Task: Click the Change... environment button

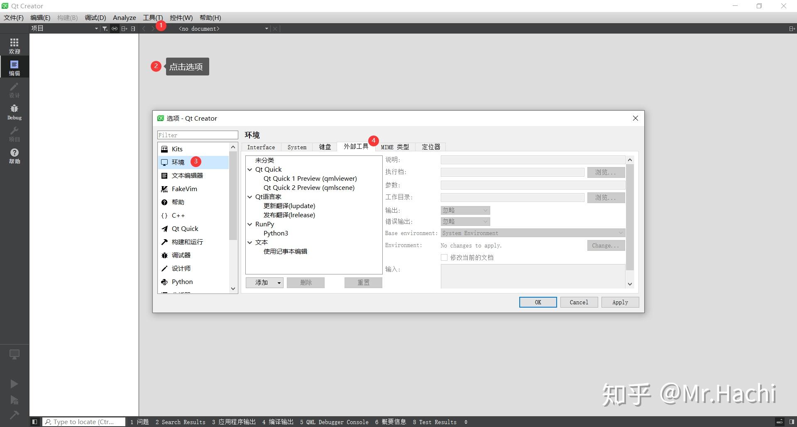Action: click(x=606, y=245)
